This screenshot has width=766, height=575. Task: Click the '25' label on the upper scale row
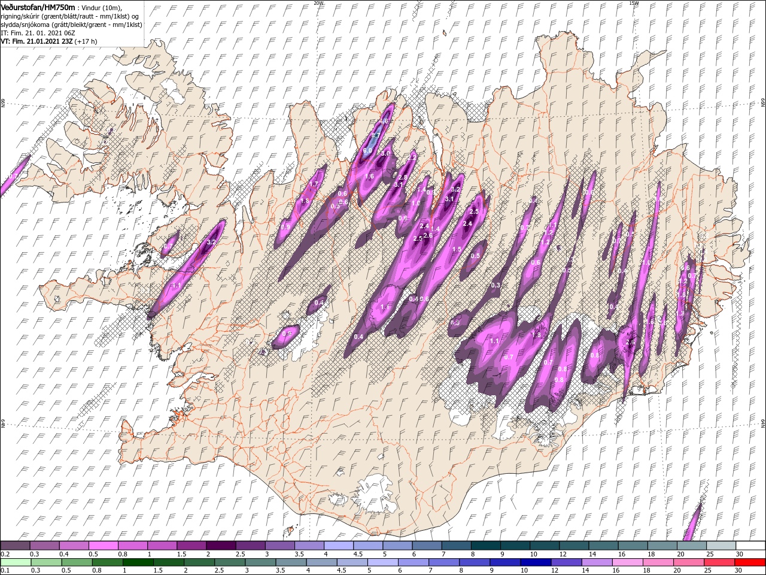710,554
